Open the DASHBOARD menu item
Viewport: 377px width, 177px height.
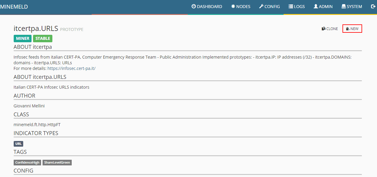[209, 7]
